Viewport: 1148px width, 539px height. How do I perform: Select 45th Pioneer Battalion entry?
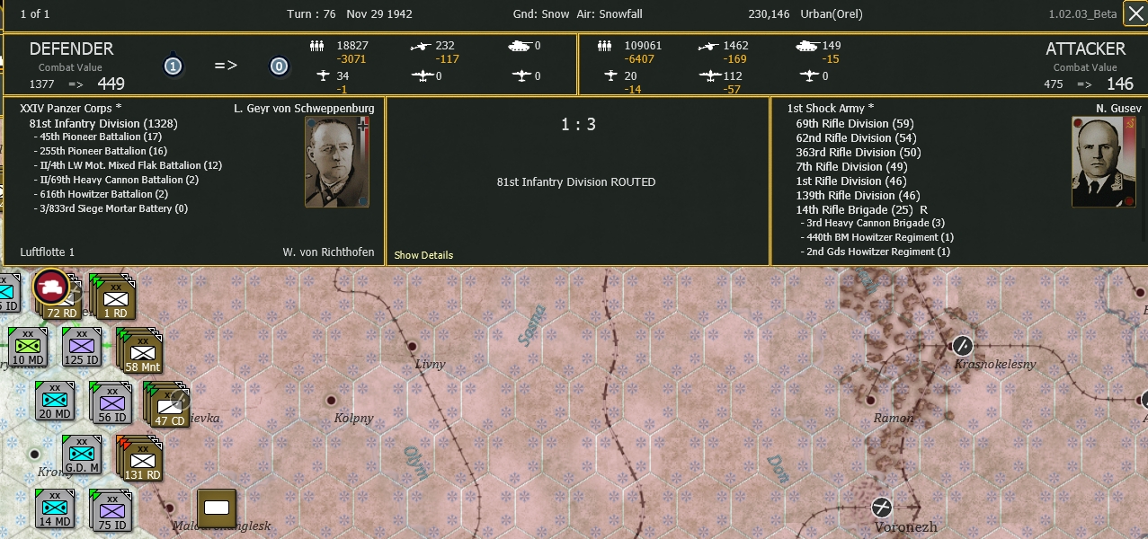click(x=98, y=137)
